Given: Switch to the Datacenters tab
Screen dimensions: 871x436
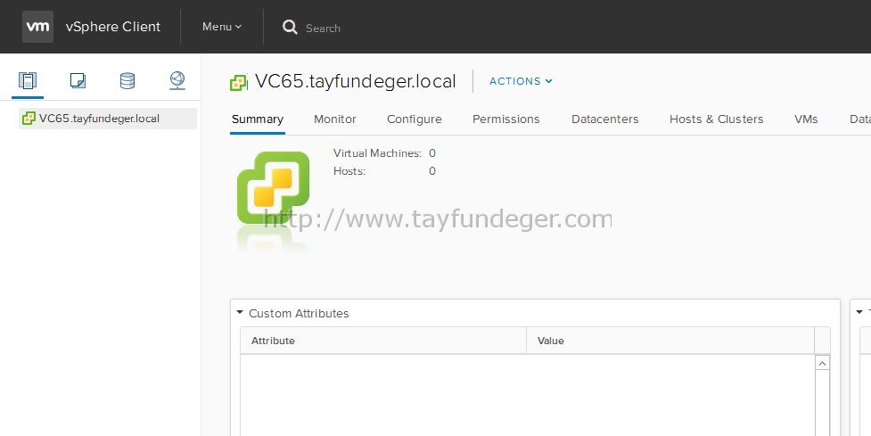Looking at the screenshot, I should [605, 119].
